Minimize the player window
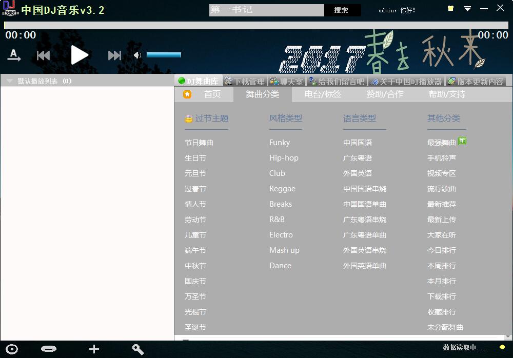This screenshot has width=513, height=358. (484, 9)
